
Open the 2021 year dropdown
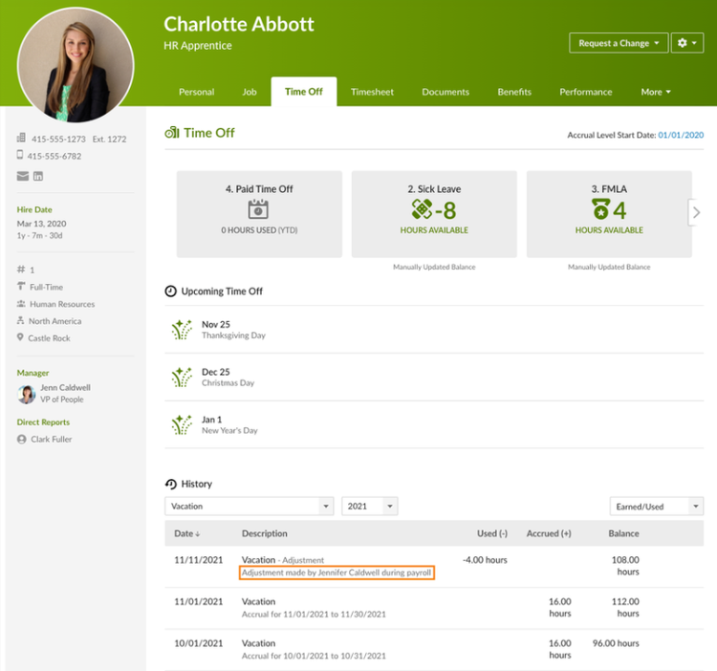(x=369, y=507)
